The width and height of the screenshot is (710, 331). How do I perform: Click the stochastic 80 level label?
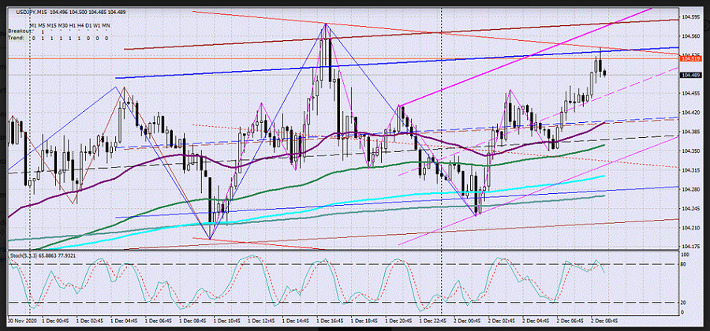pos(683,265)
